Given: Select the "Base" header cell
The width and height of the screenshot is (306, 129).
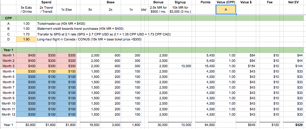Looking at the screenshot, I should (x=111, y=2).
